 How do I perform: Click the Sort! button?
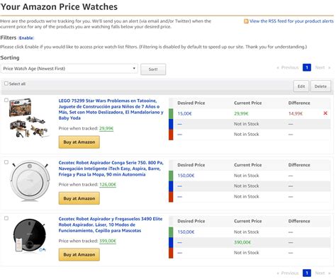153,69
